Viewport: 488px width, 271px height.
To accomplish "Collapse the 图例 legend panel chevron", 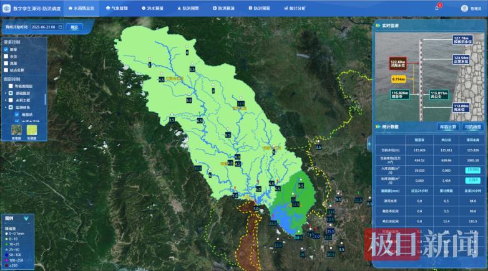I will pos(26,219).
